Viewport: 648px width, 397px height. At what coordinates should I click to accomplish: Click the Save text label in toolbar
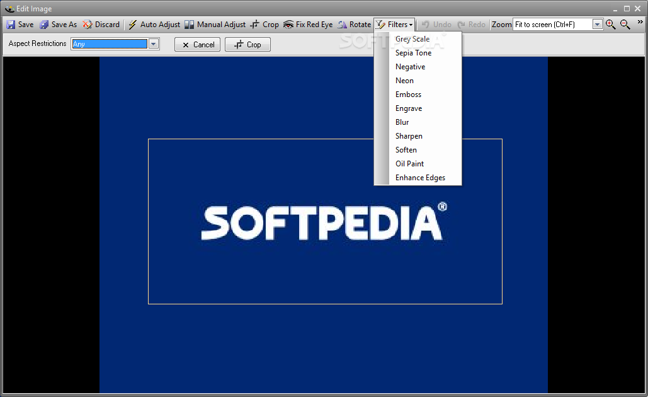(26, 25)
